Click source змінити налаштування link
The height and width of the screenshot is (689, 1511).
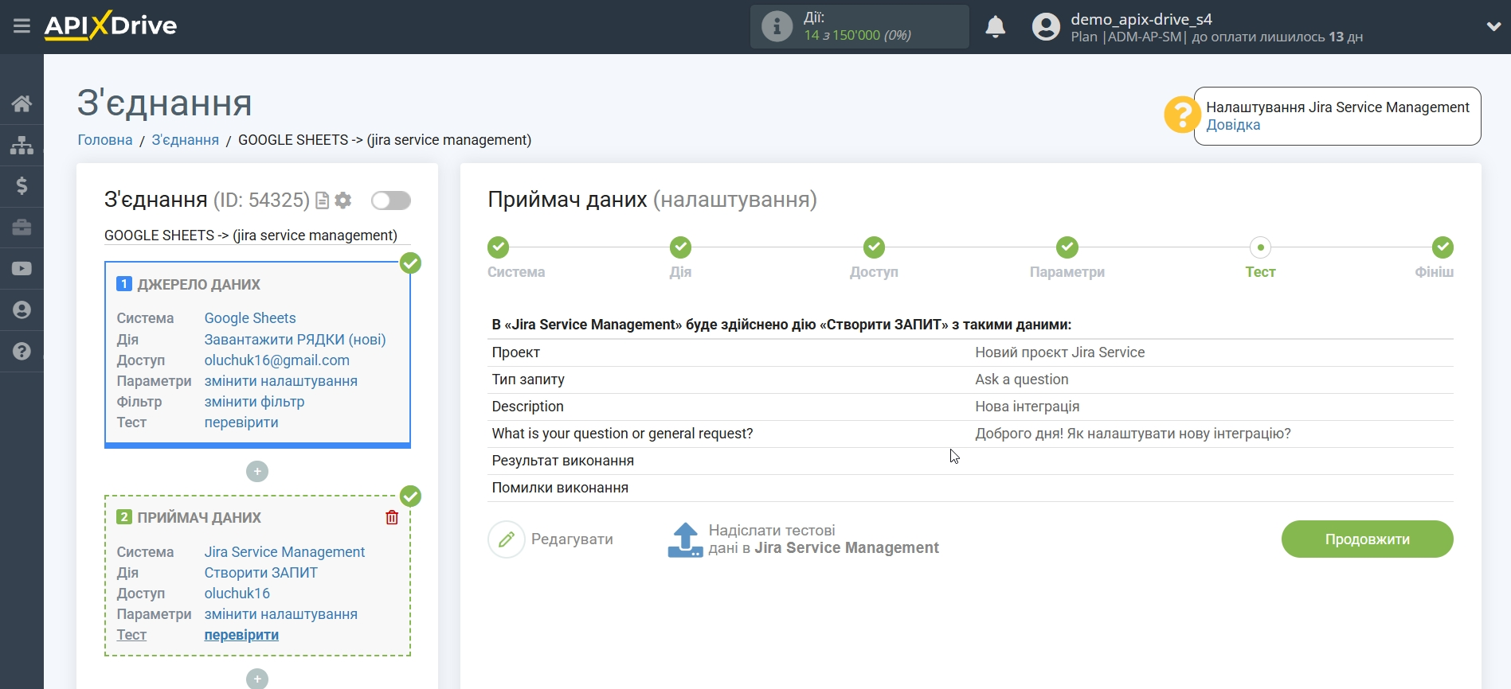click(280, 381)
